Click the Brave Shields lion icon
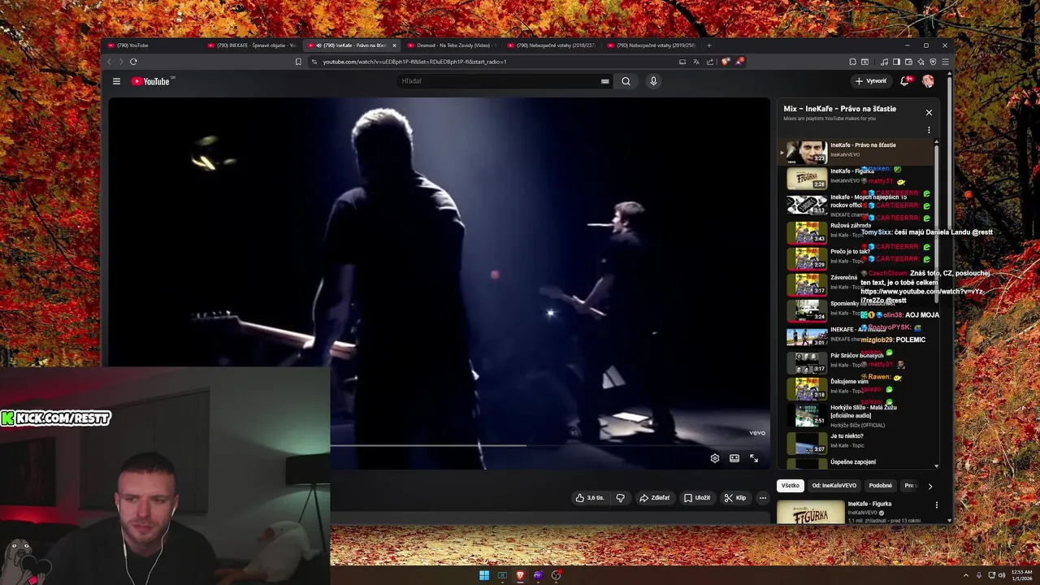This screenshot has width=1040, height=585. tap(726, 62)
